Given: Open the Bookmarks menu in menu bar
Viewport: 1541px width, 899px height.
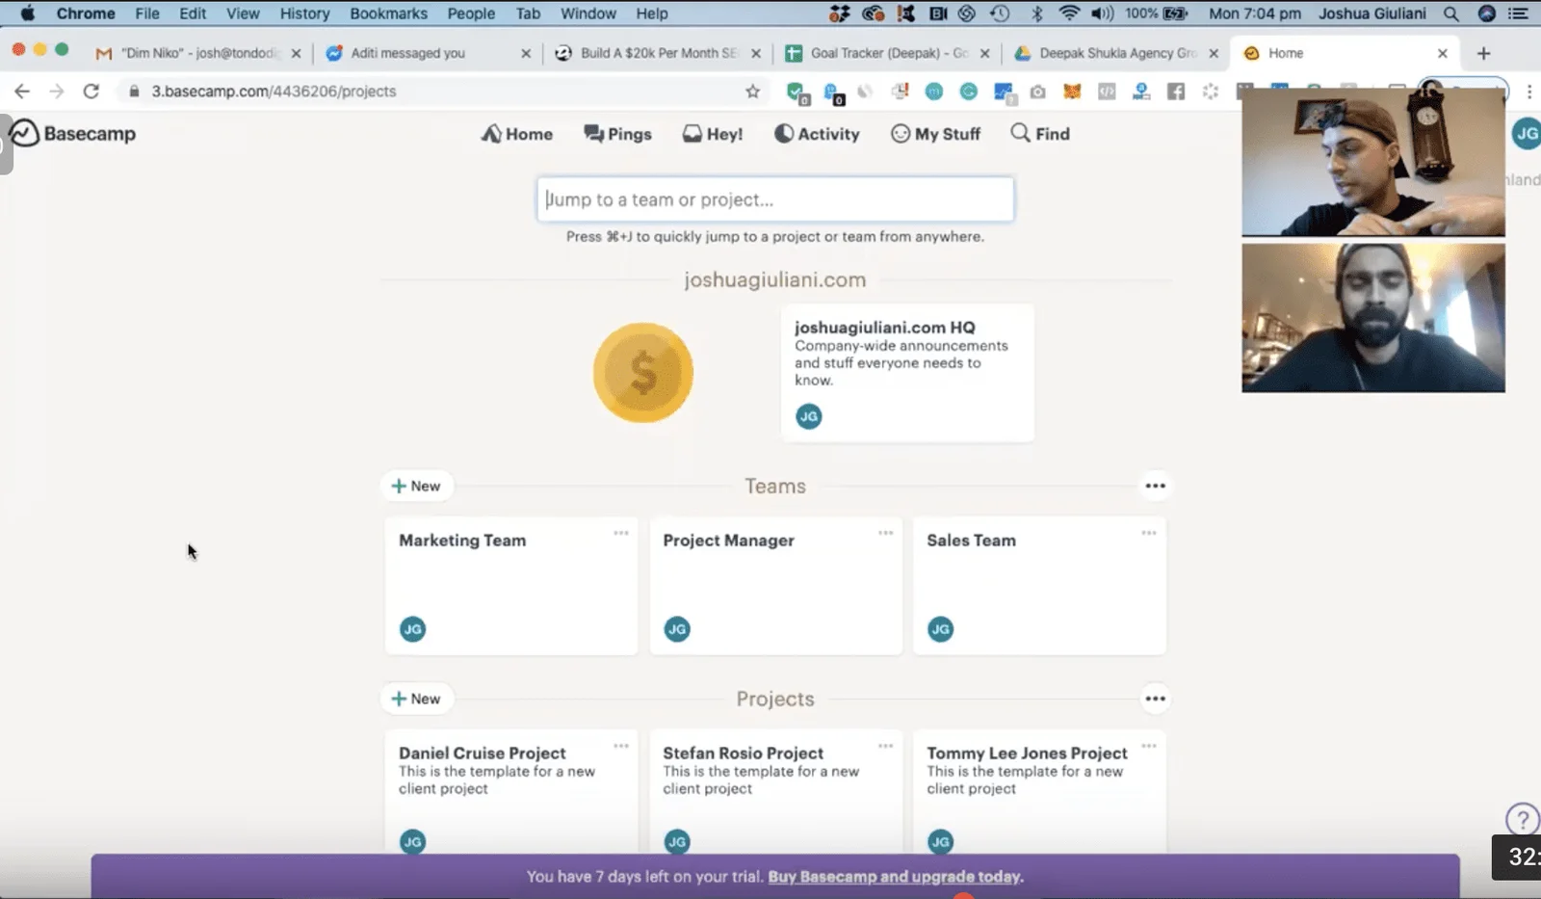Looking at the screenshot, I should [388, 13].
